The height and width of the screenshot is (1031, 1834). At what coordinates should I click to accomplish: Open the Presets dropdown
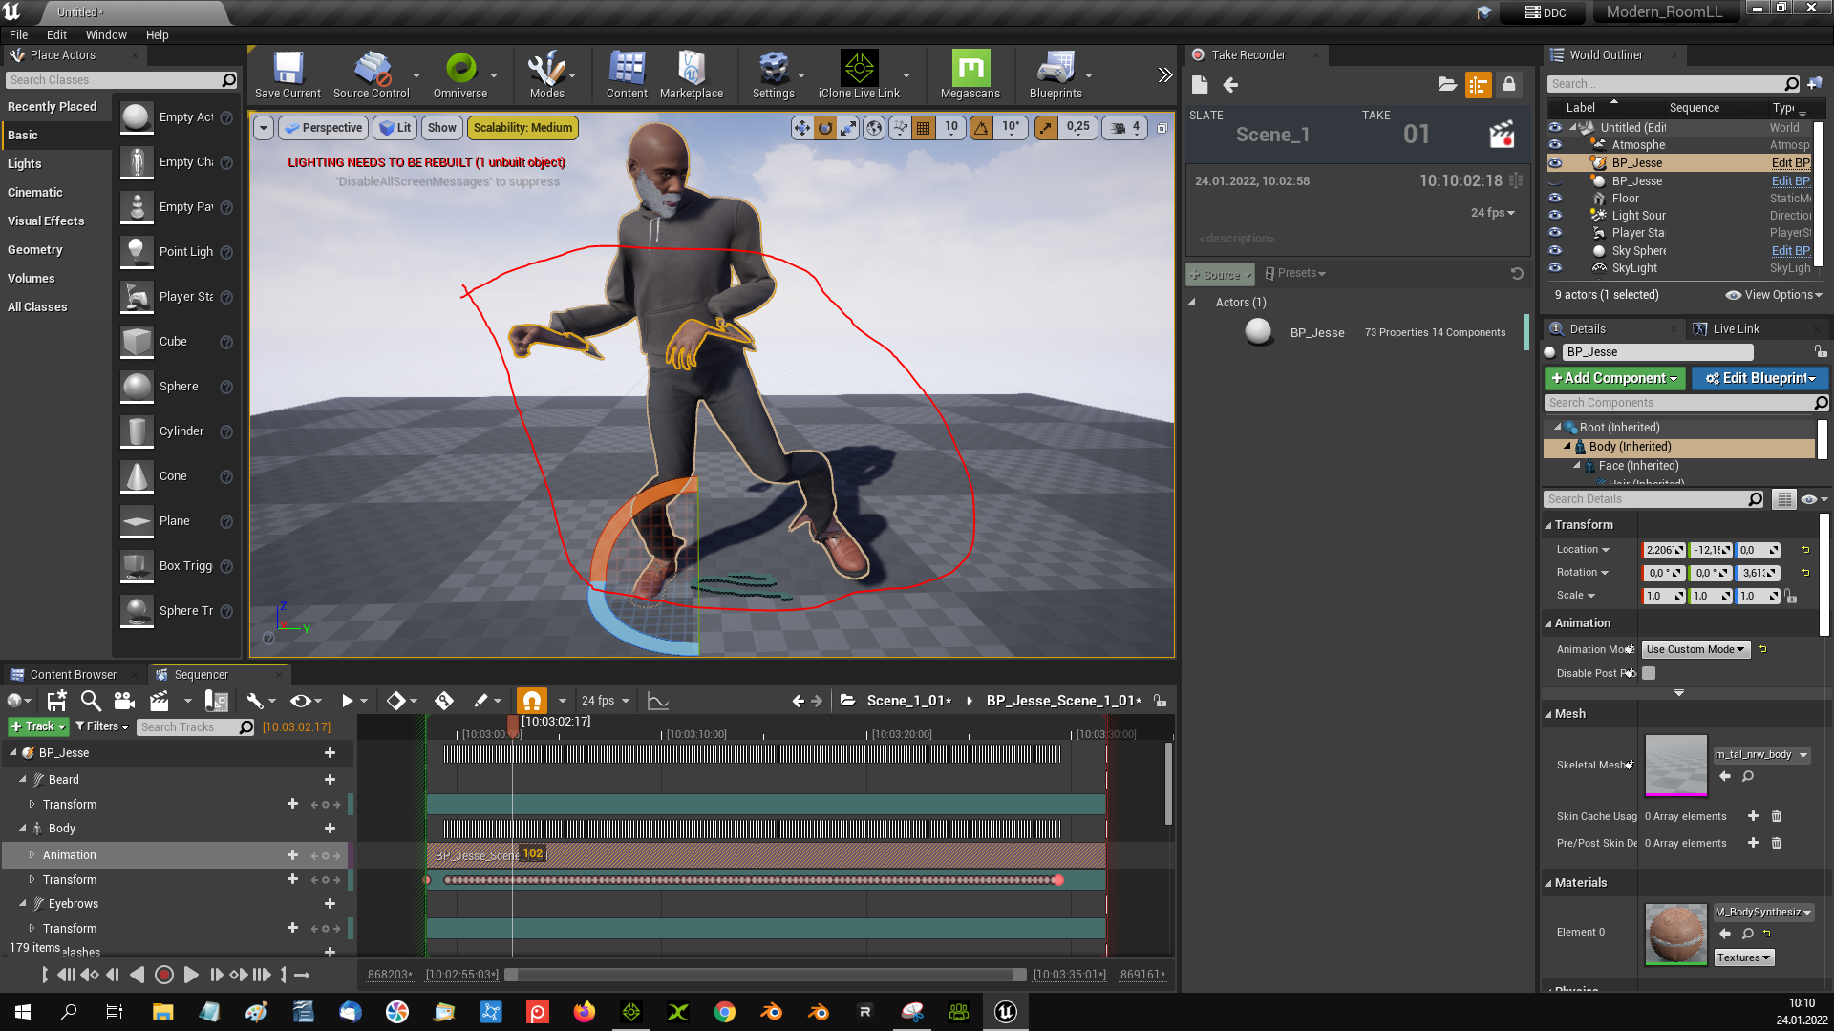[1295, 273]
